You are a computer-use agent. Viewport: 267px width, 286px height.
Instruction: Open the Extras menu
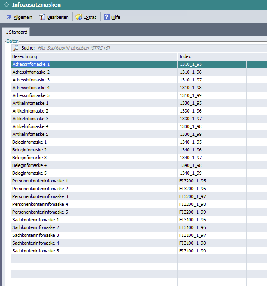[x=90, y=17]
